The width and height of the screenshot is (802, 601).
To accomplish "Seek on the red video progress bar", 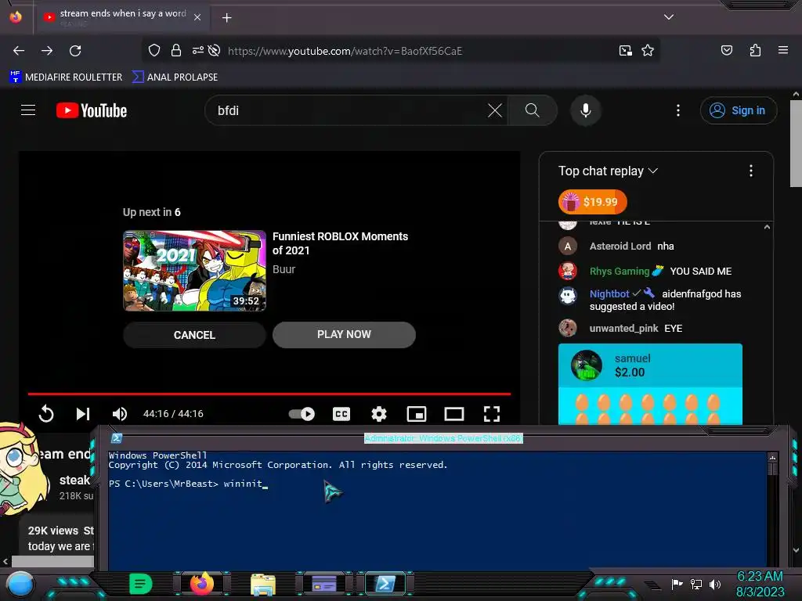I will pyautogui.click(x=269, y=394).
